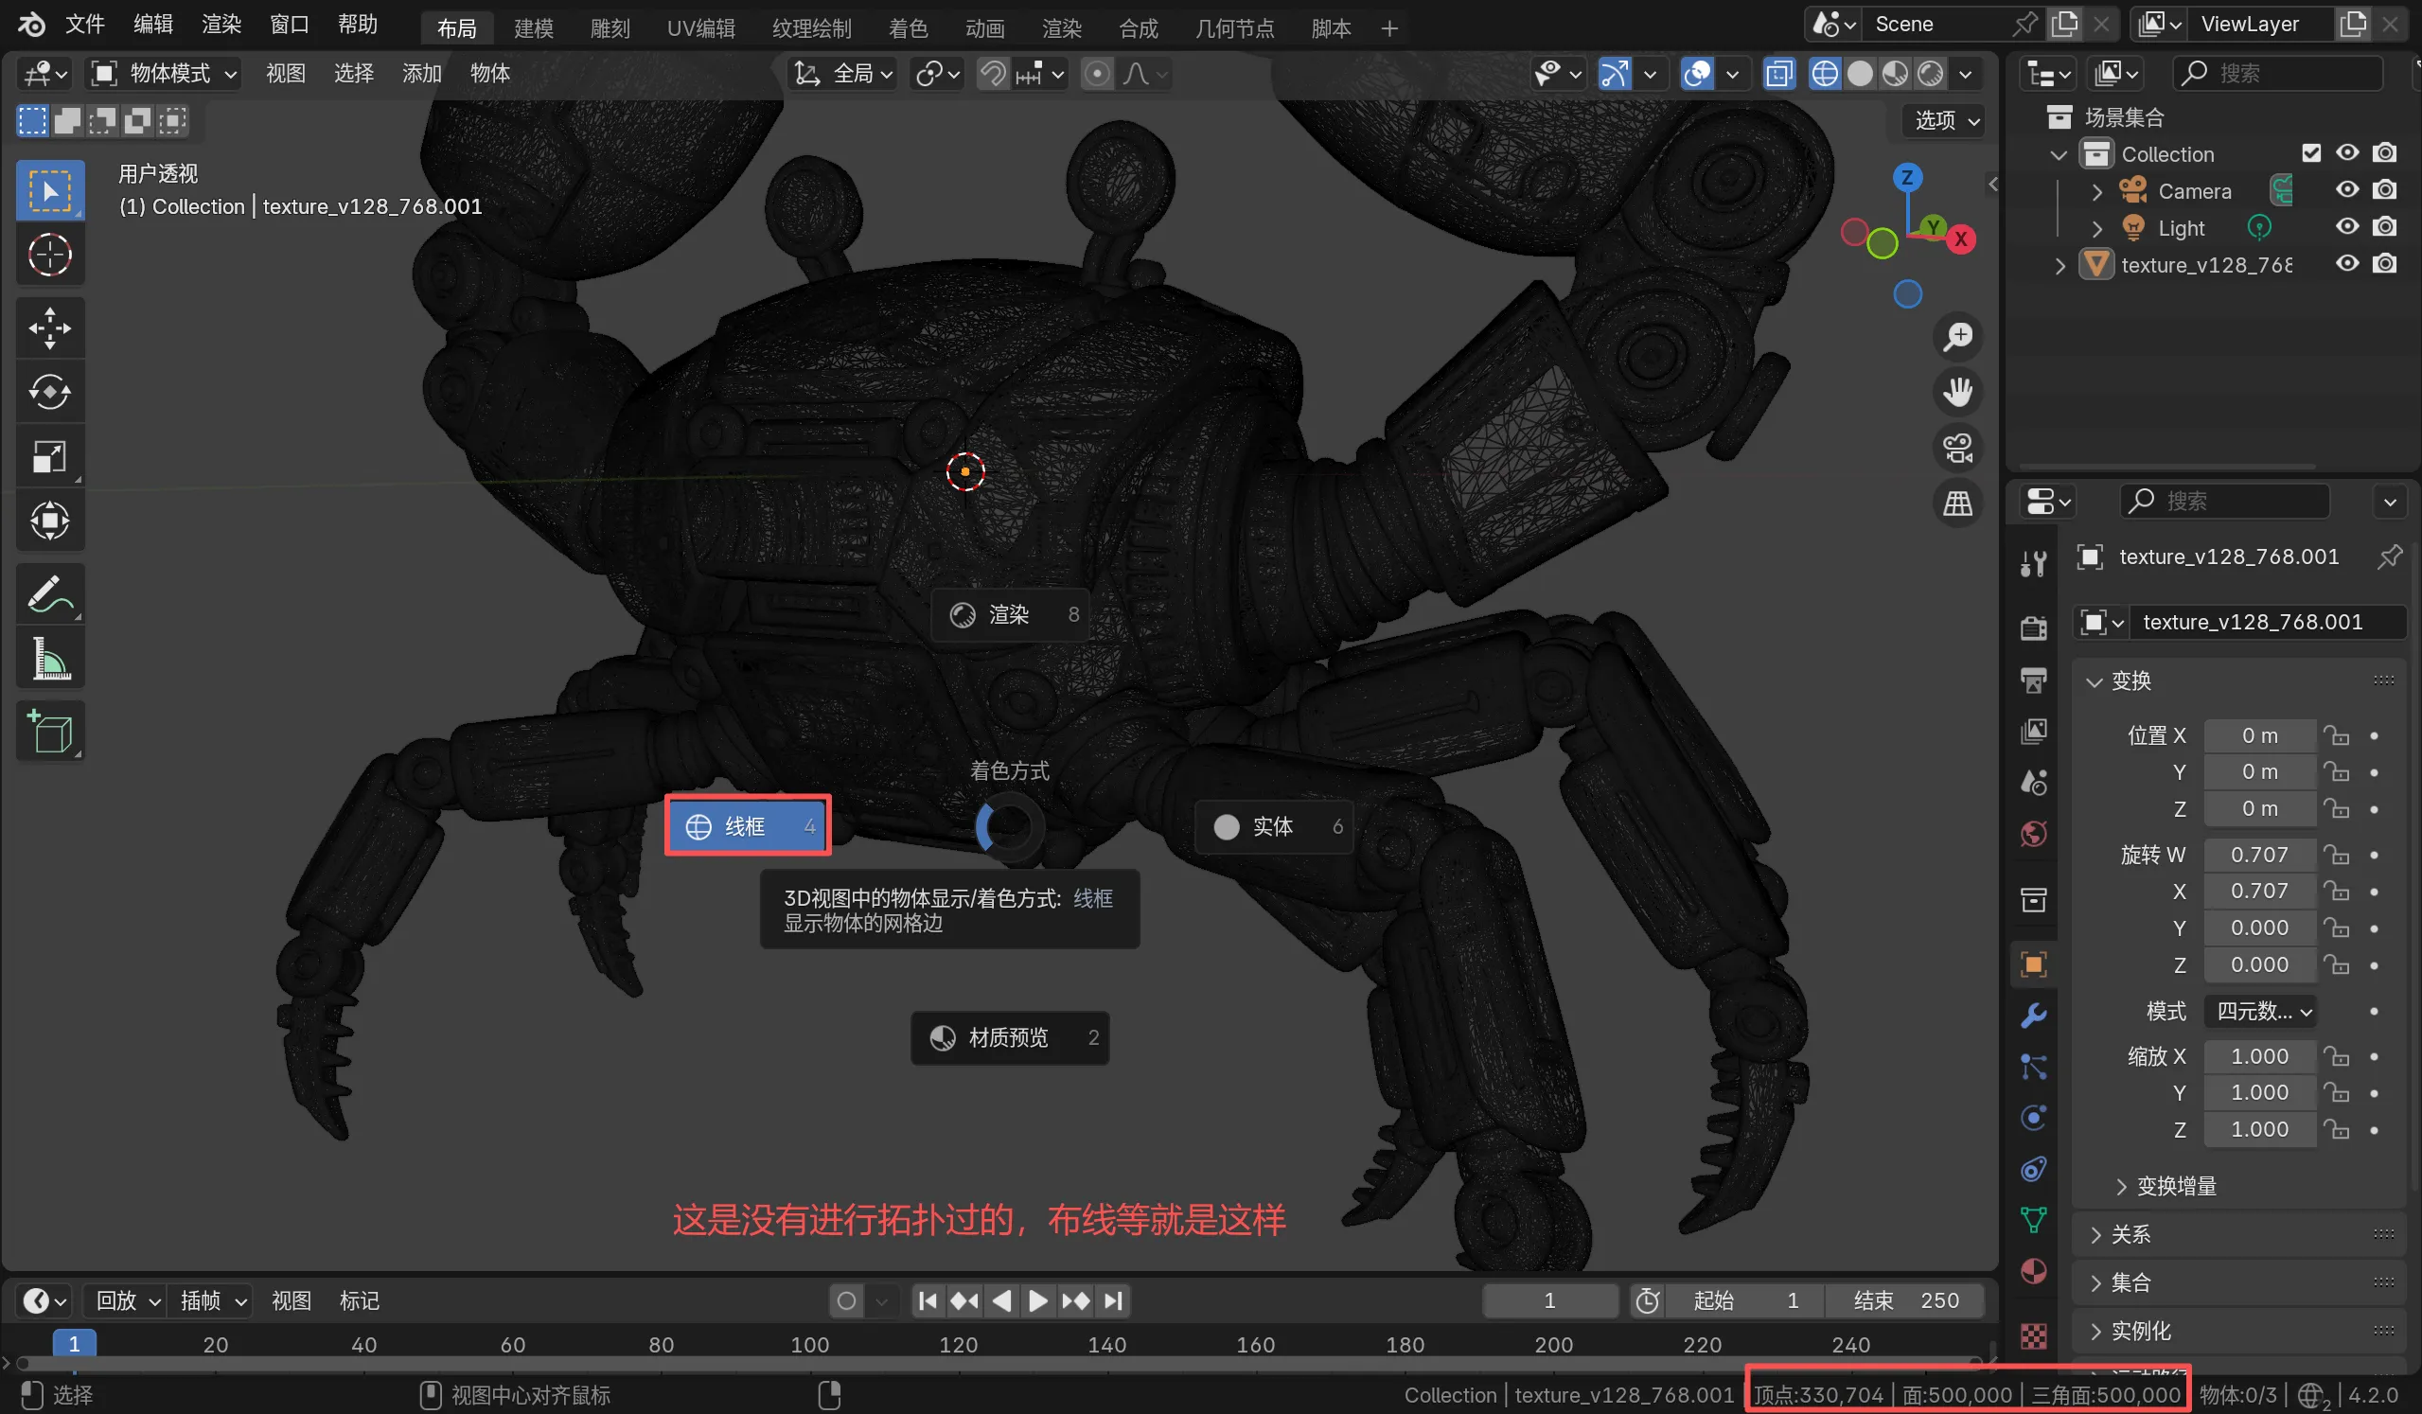Expand the 关系 panel section

[2130, 1234]
